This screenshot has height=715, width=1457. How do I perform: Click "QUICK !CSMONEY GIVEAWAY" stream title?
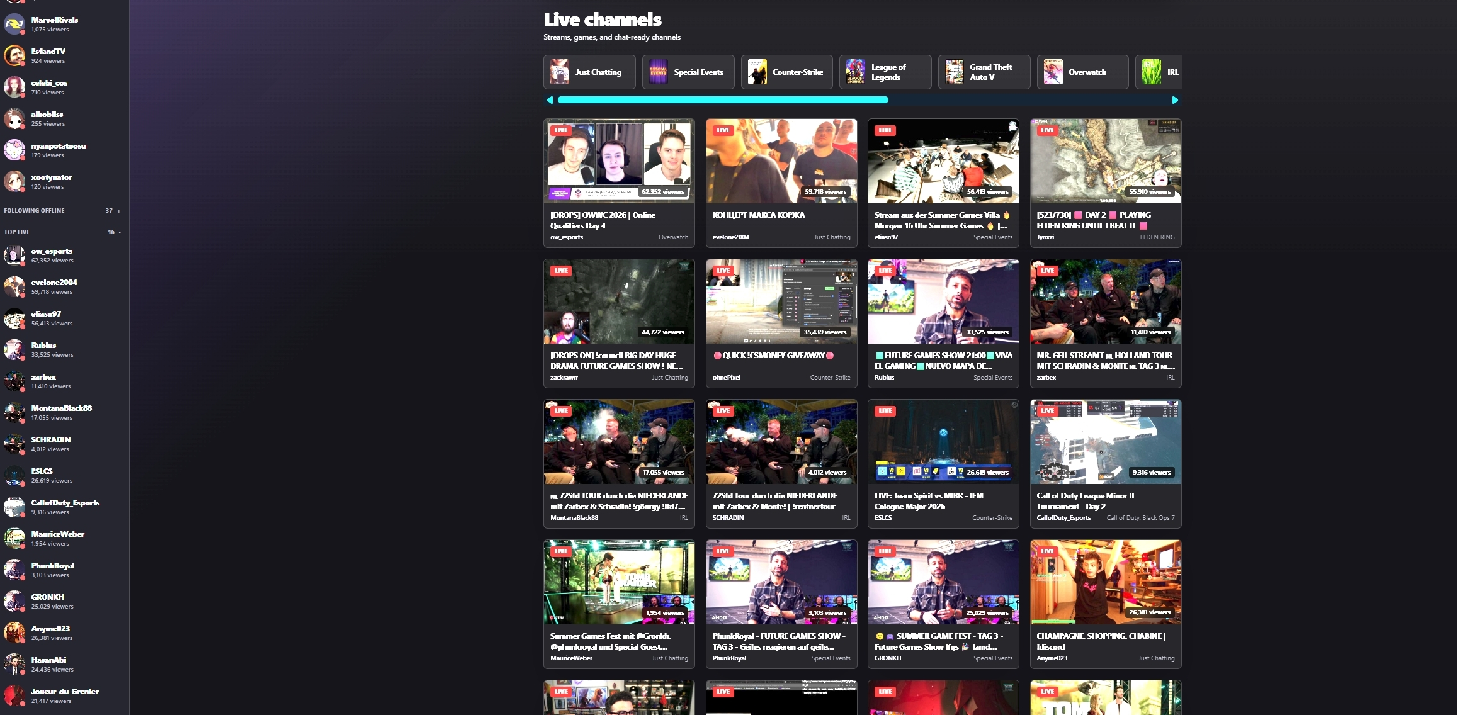(x=773, y=356)
